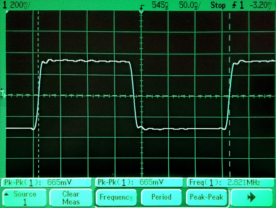Click the first Pk-Pk(1): 665mV readout

pos(47,182)
